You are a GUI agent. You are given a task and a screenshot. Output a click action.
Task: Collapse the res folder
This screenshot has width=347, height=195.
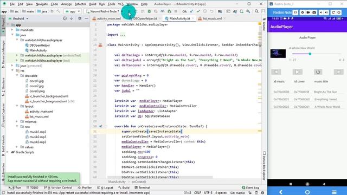click(x=12, y=71)
